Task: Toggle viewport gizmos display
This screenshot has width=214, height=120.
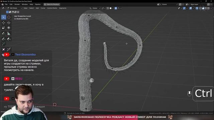Action: pyautogui.click(x=184, y=8)
